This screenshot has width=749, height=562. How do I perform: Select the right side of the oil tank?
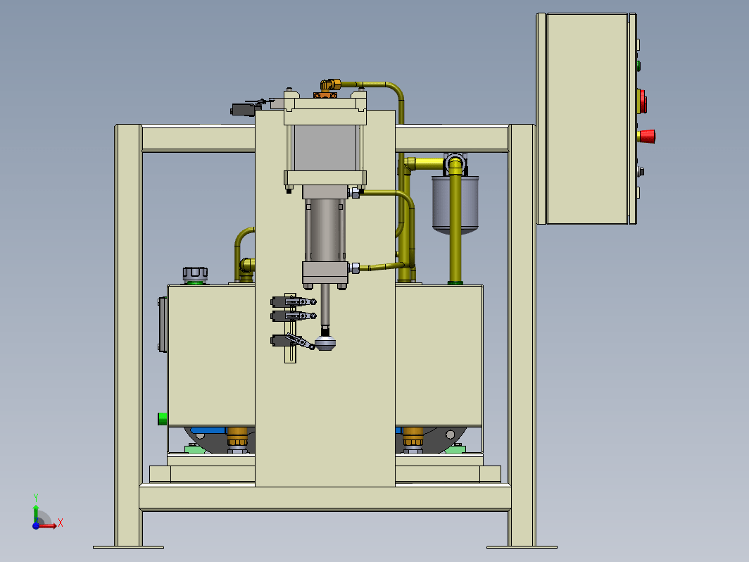coord(439,356)
